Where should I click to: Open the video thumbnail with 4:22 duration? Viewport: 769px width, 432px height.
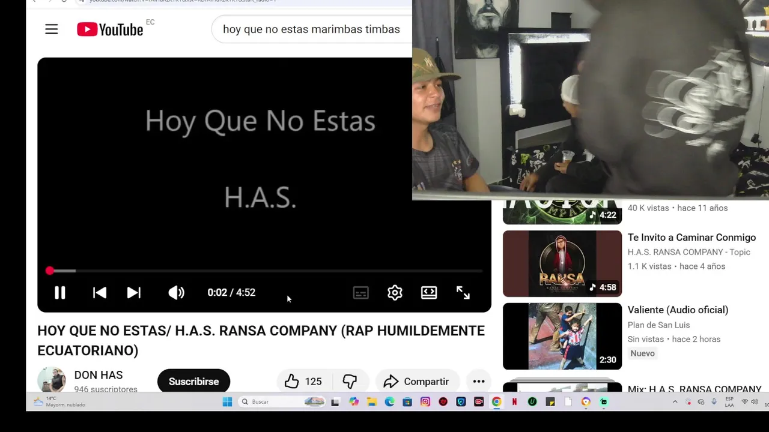(562, 212)
